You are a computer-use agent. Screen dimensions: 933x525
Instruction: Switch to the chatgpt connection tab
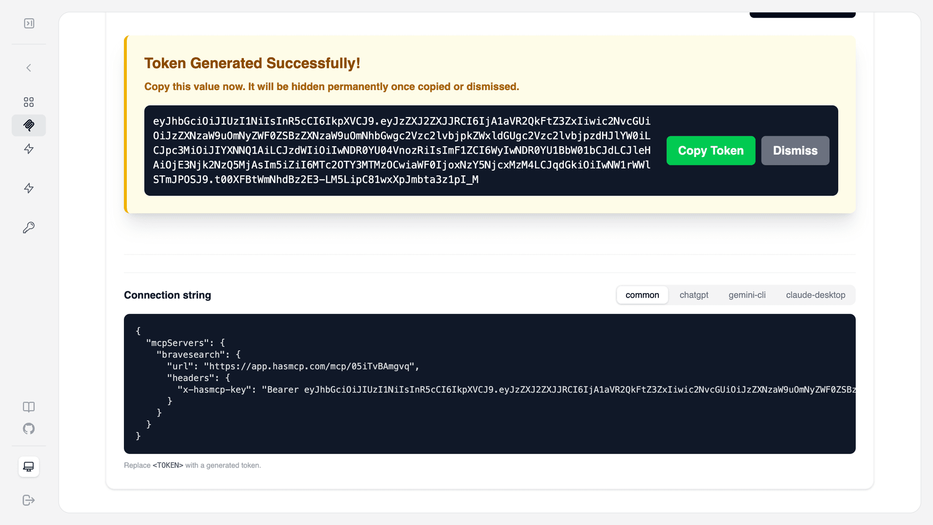tap(693, 295)
